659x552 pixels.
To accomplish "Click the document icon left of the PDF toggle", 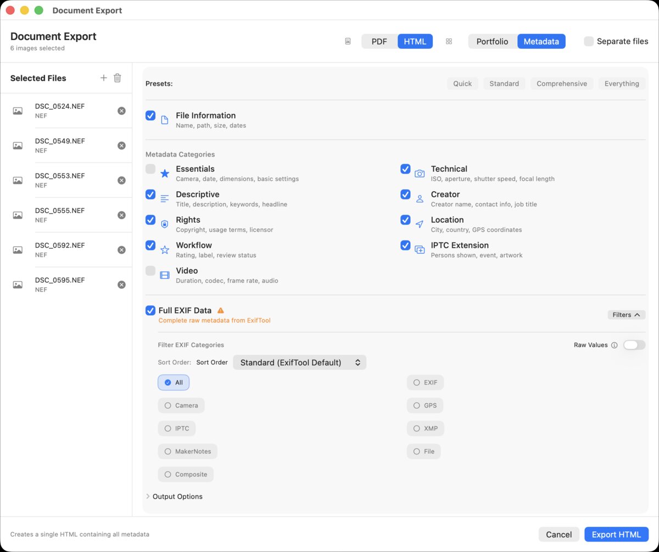I will click(348, 41).
